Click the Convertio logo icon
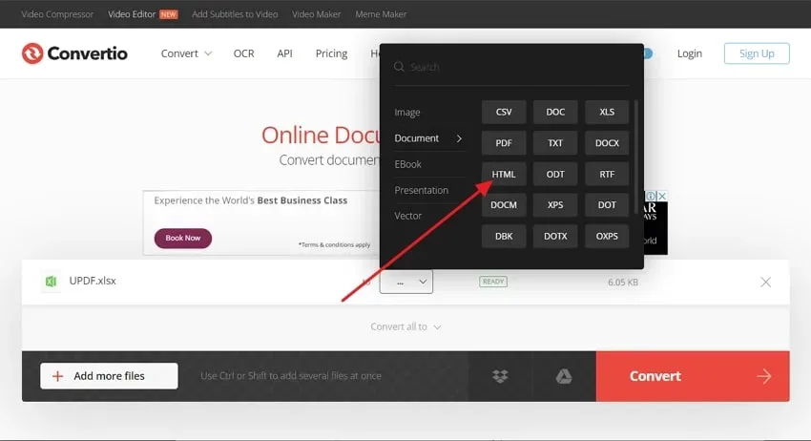This screenshot has width=811, height=441. pyautogui.click(x=32, y=53)
